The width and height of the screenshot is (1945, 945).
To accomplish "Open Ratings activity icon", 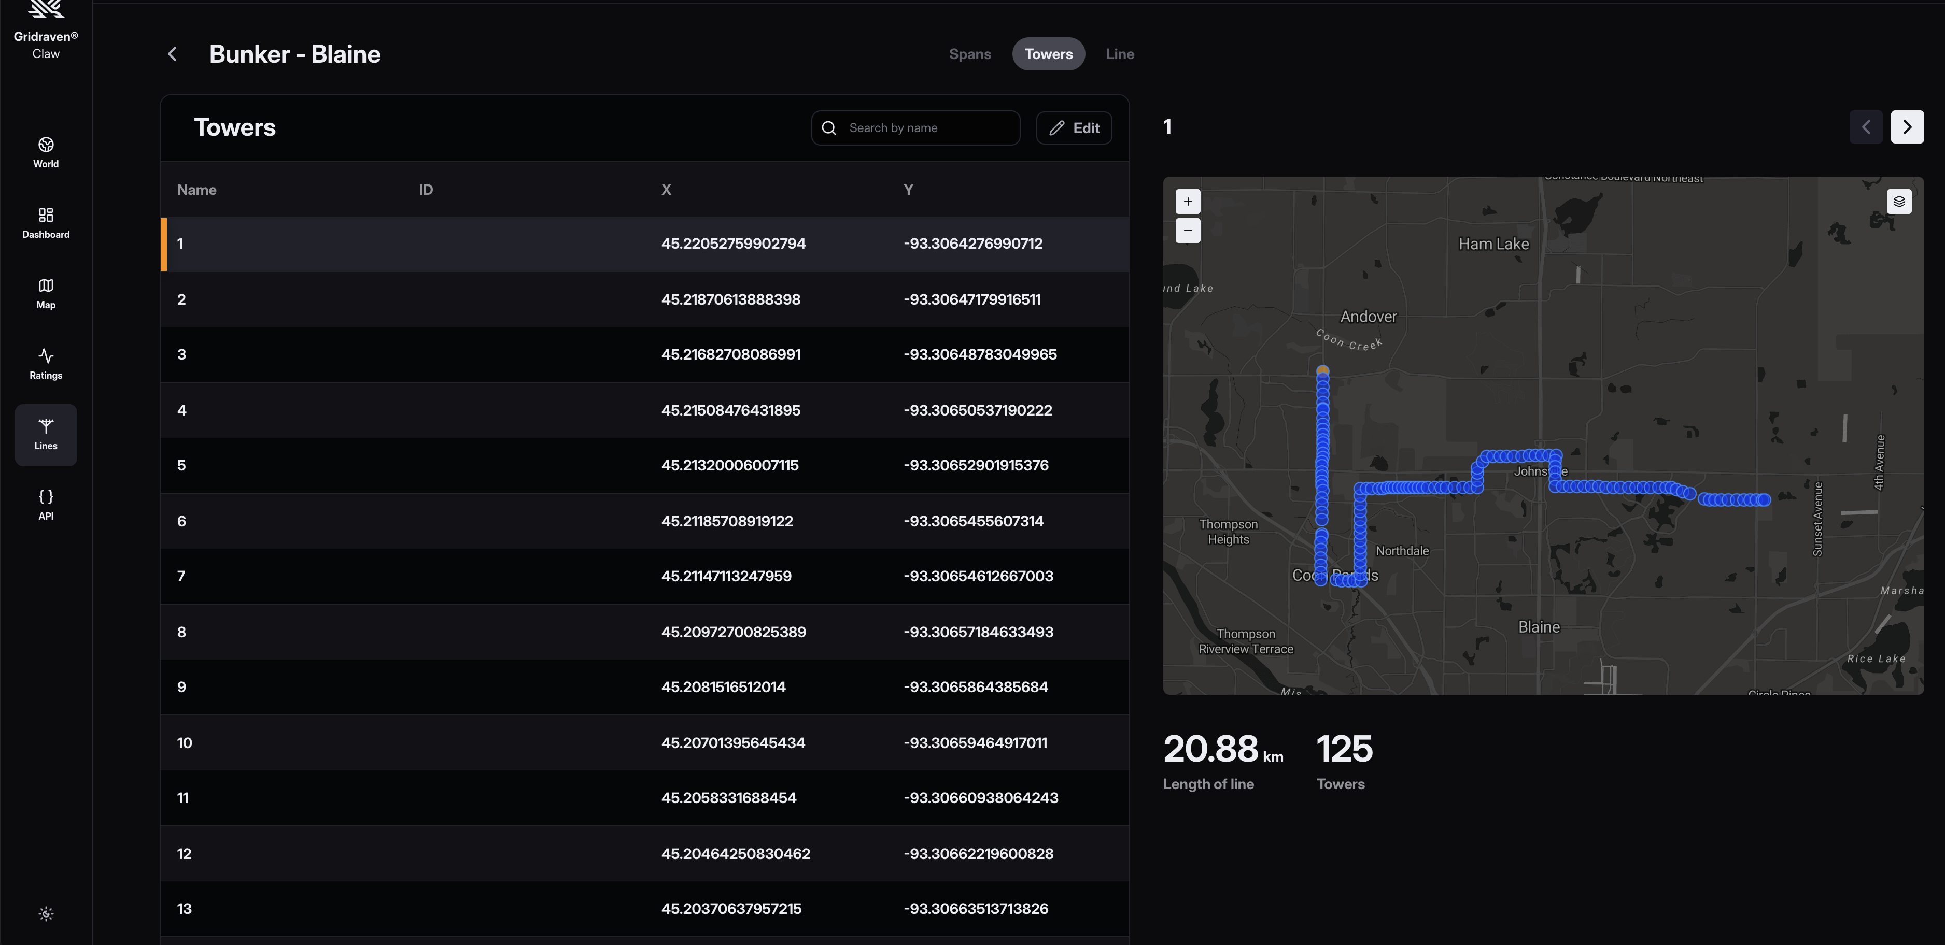I will 46,356.
